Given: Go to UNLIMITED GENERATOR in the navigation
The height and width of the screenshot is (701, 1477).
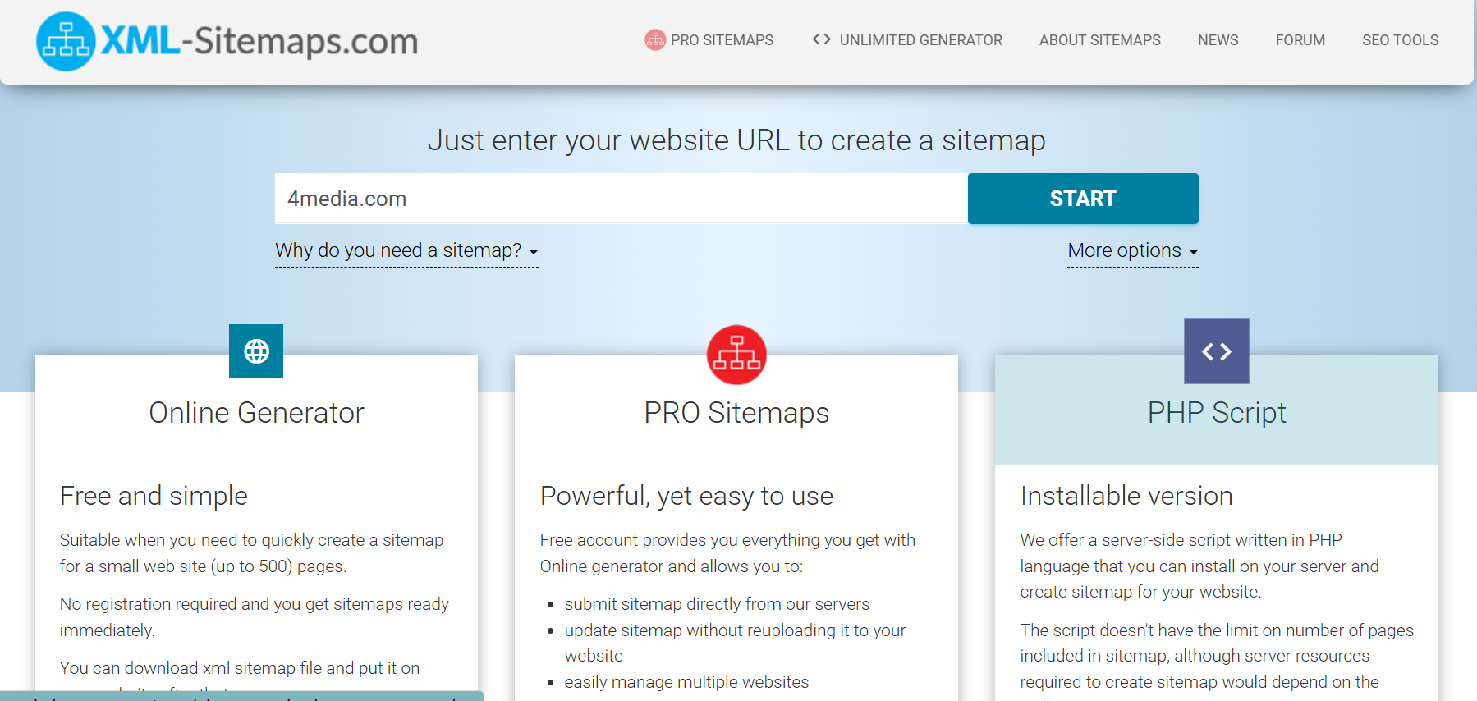Looking at the screenshot, I should pos(920,40).
